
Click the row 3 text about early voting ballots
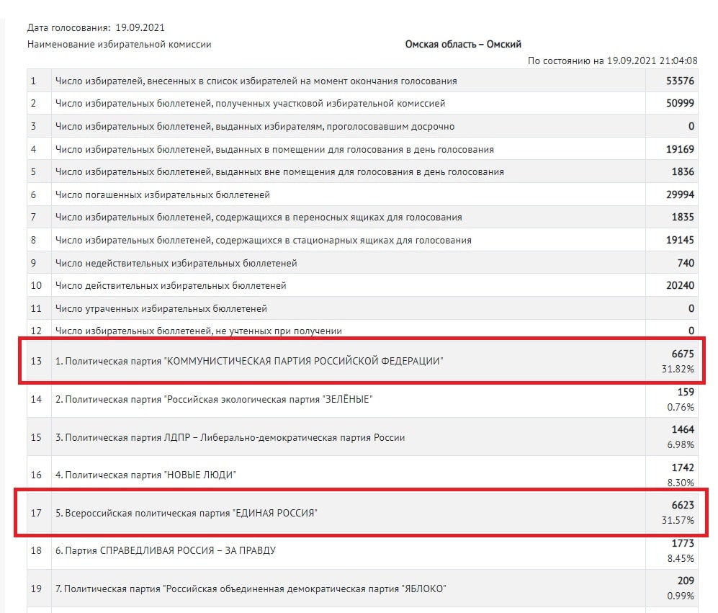255,127
